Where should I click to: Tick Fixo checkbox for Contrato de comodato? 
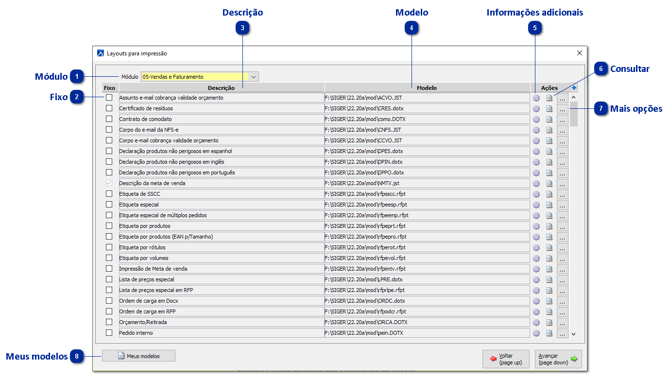[x=109, y=119]
